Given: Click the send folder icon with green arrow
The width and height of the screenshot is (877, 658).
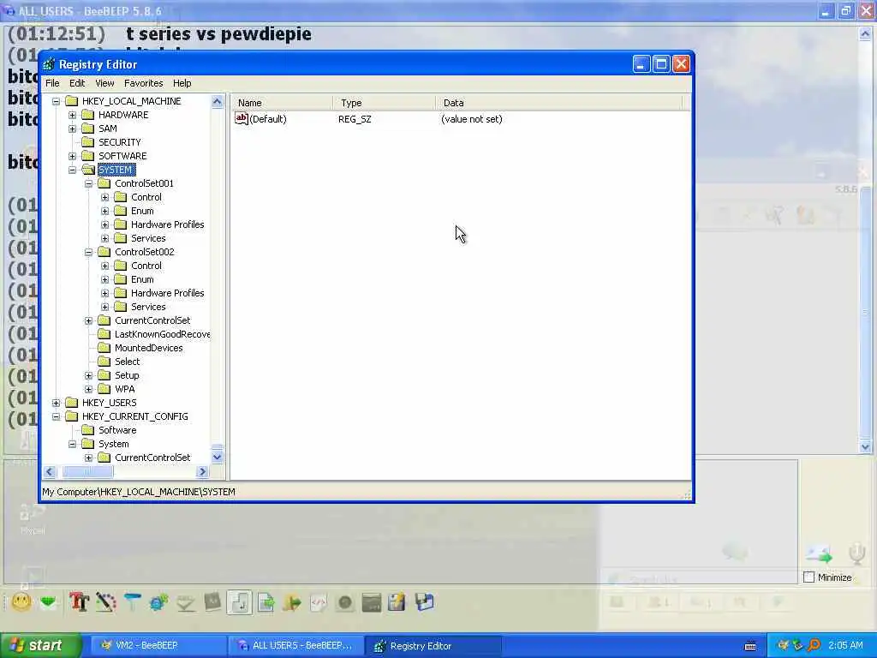Looking at the screenshot, I should click(292, 602).
